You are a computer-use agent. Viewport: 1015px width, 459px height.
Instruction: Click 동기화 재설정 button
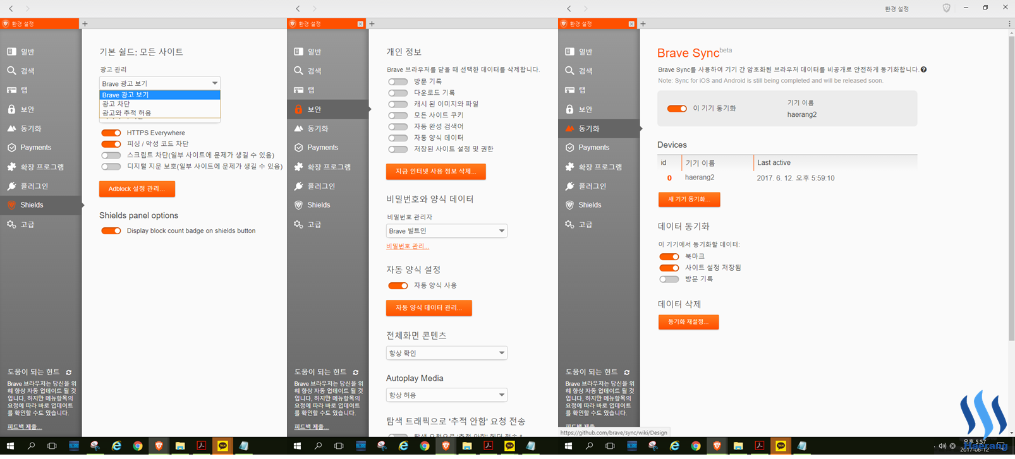689,322
